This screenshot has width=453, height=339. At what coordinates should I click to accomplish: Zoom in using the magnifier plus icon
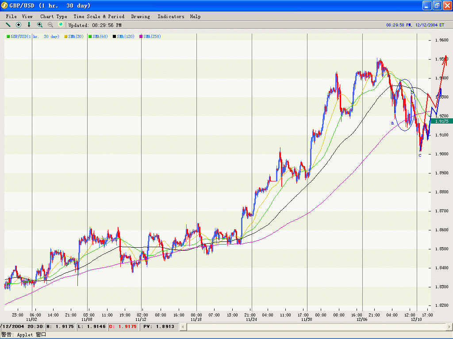40,25
